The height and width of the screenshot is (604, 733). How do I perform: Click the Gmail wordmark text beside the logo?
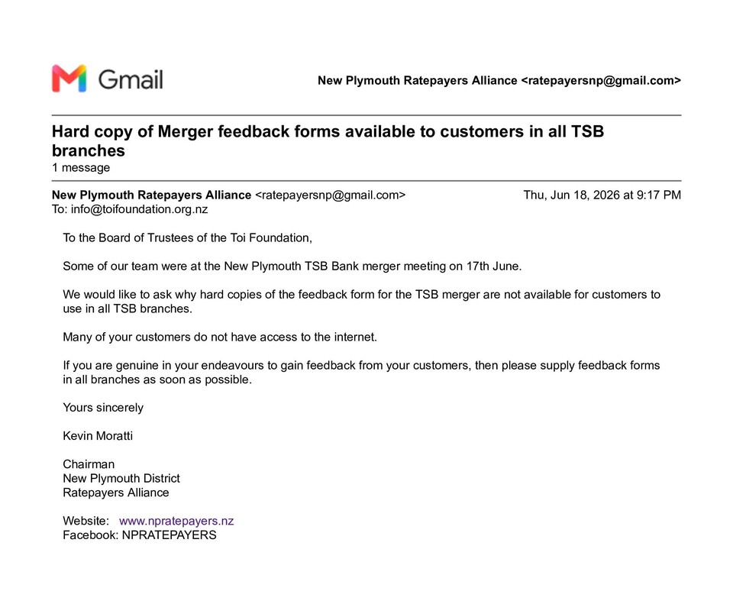pos(131,79)
